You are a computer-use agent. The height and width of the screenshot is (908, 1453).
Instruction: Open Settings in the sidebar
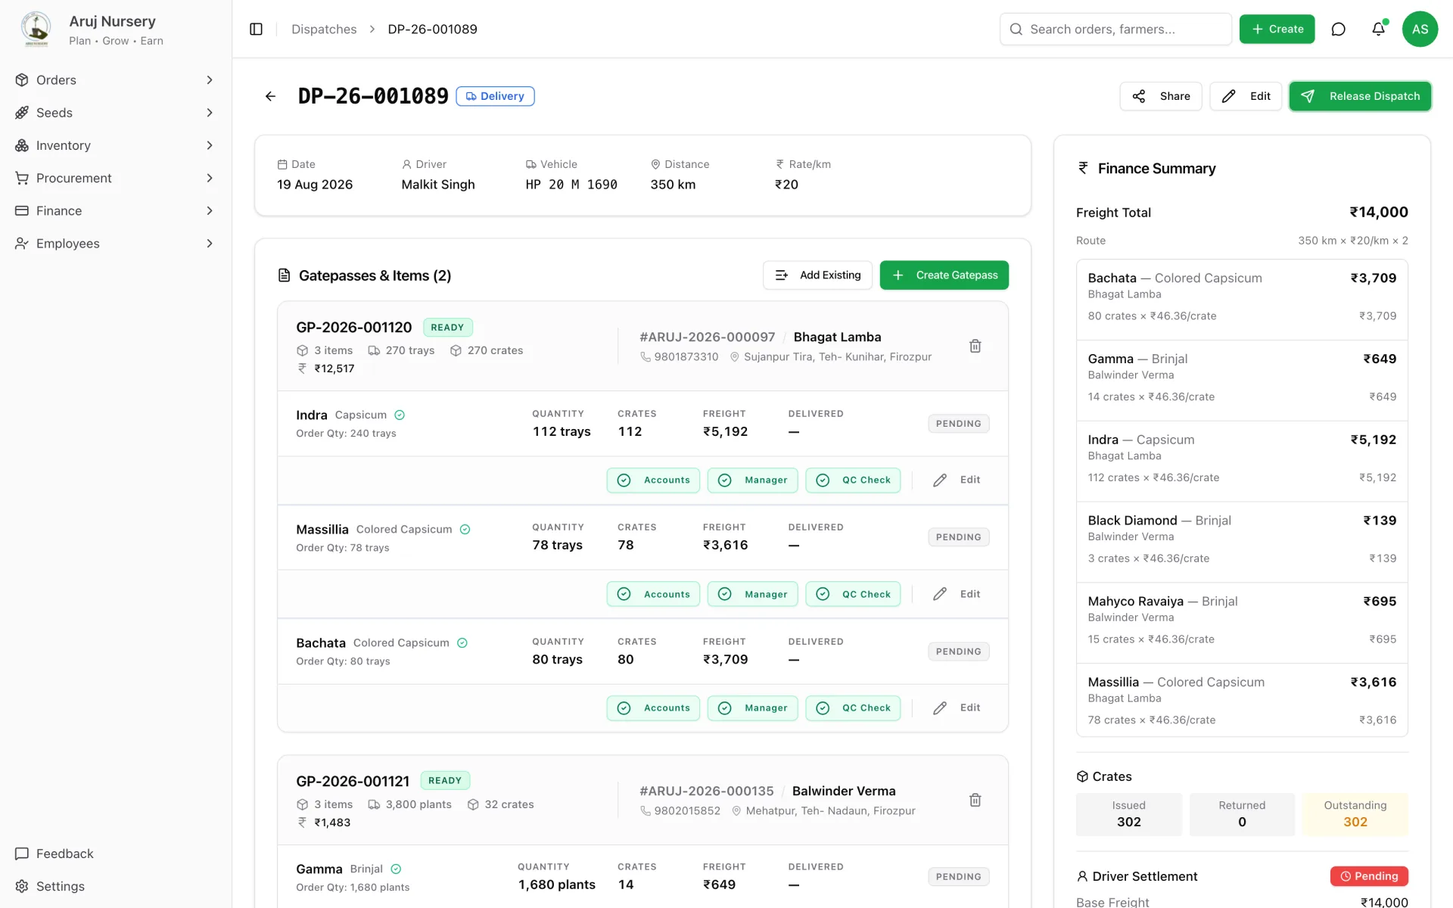[115, 886]
